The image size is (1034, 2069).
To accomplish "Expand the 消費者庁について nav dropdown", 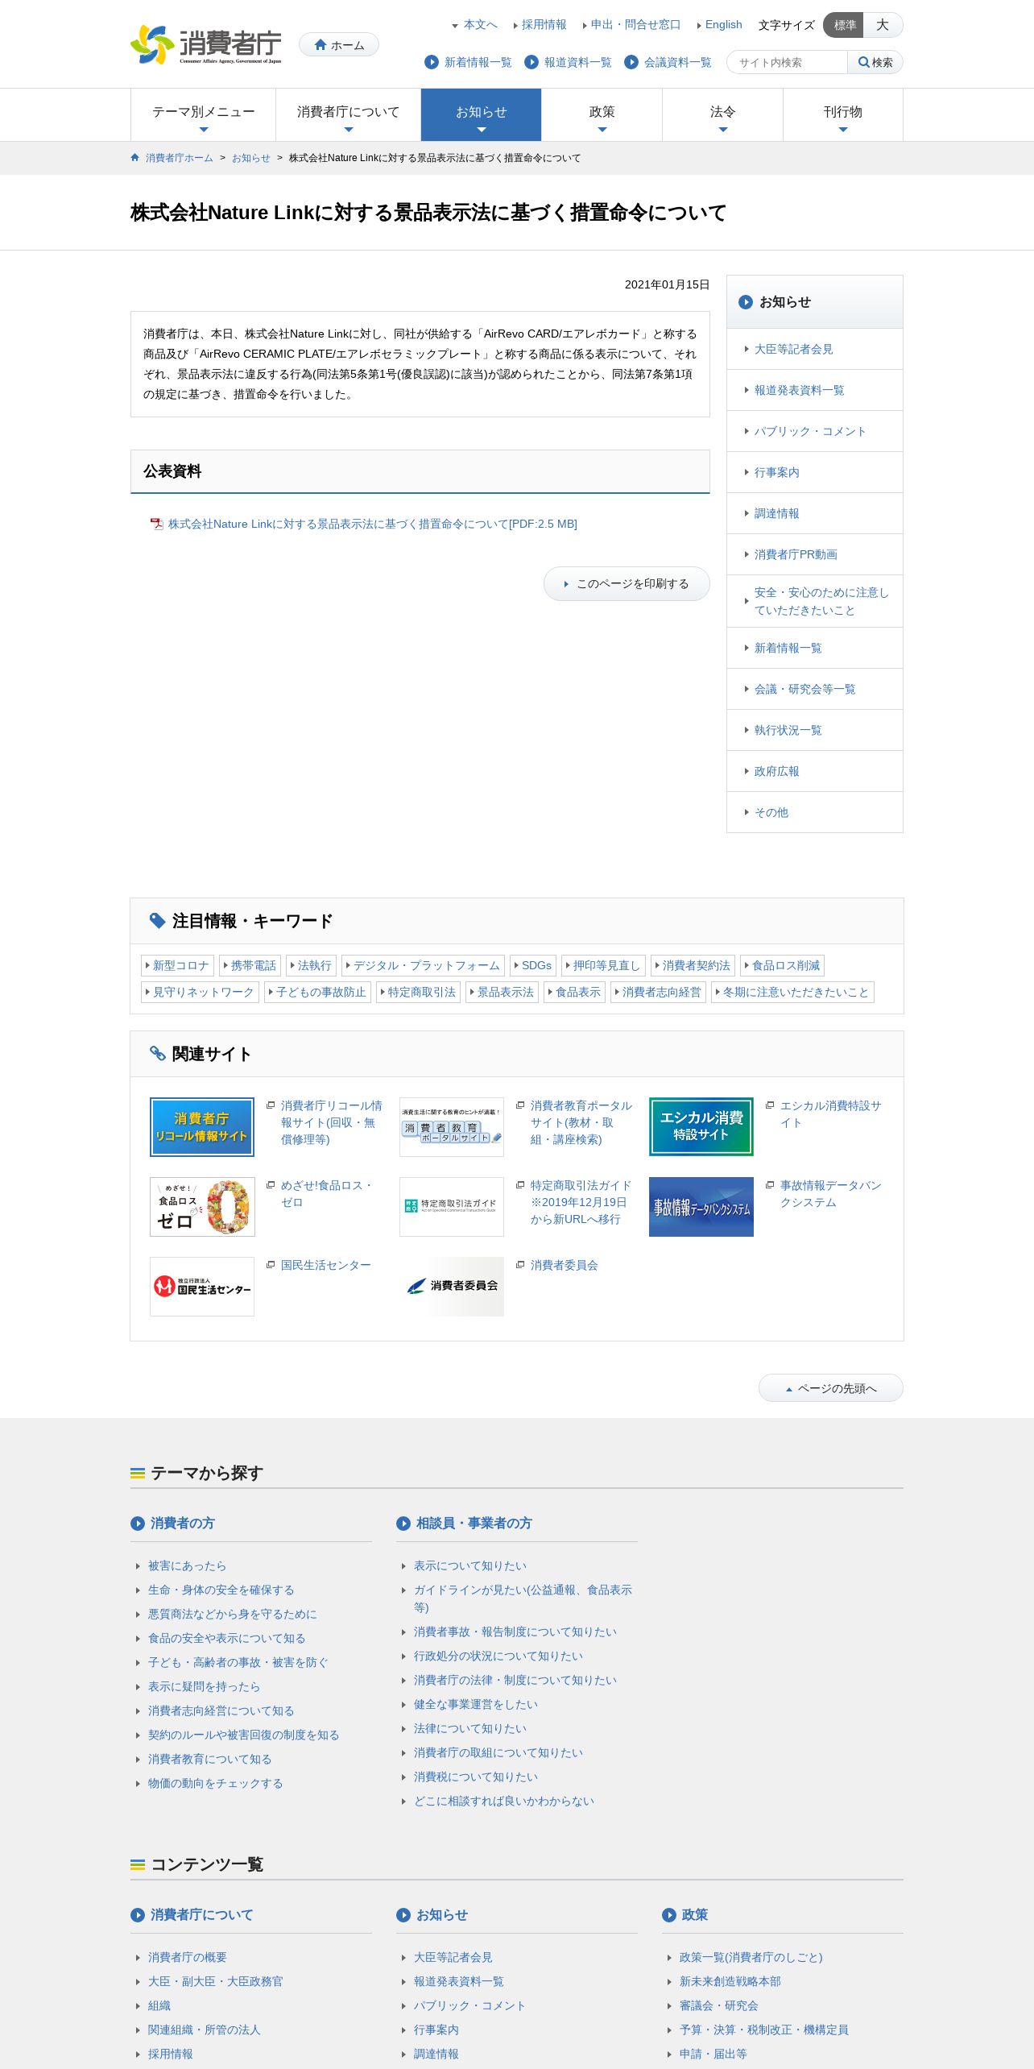I will click(349, 115).
